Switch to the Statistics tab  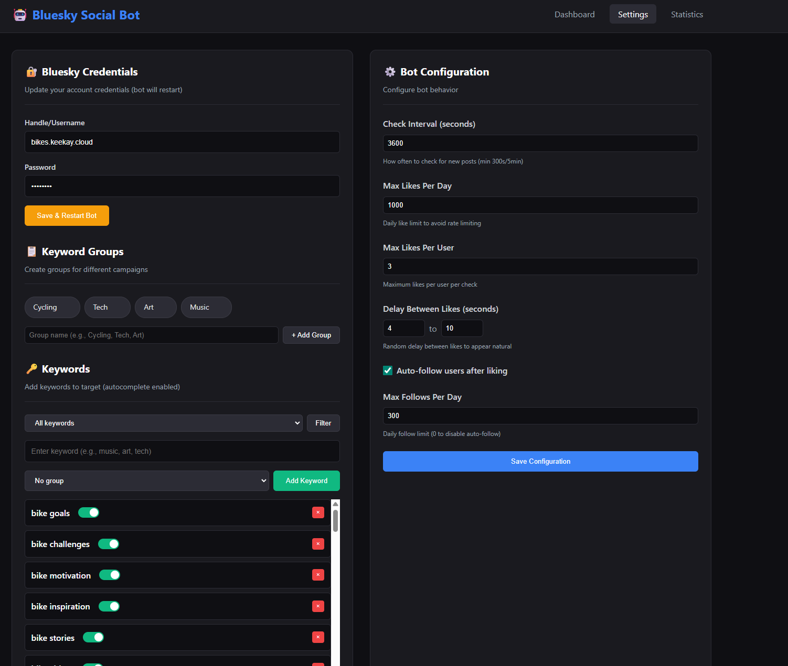pyautogui.click(x=687, y=14)
